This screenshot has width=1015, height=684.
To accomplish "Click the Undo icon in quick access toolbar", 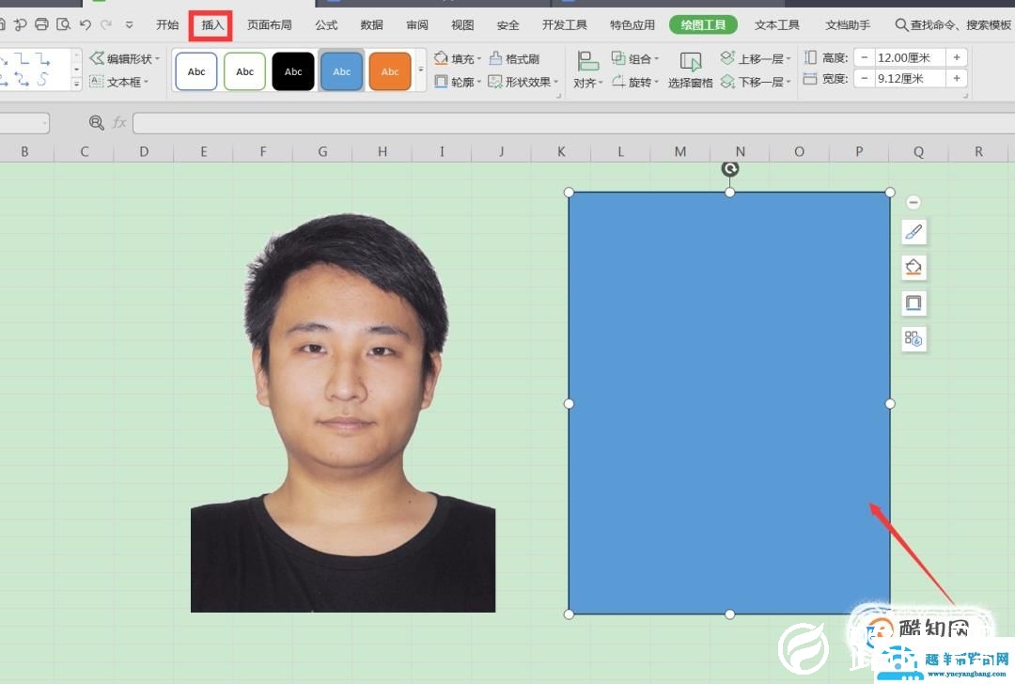I will pyautogui.click(x=86, y=23).
